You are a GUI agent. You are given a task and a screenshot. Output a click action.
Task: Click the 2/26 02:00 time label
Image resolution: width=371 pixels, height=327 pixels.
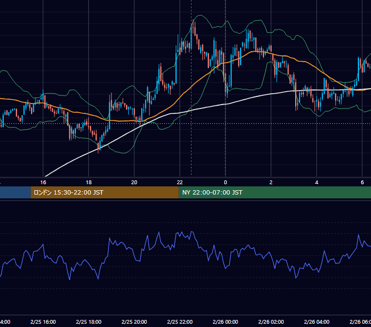(271, 322)
